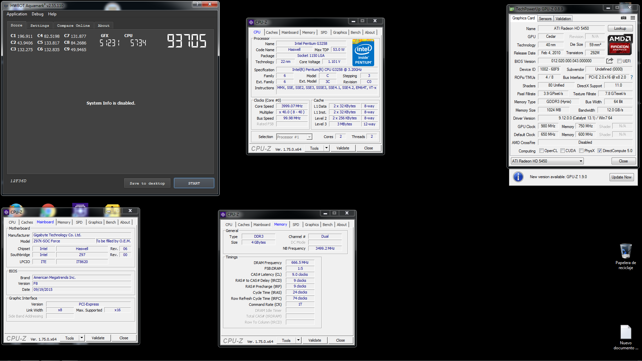
Task: Click the Bus Interface question mark icon
Action: [632, 77]
